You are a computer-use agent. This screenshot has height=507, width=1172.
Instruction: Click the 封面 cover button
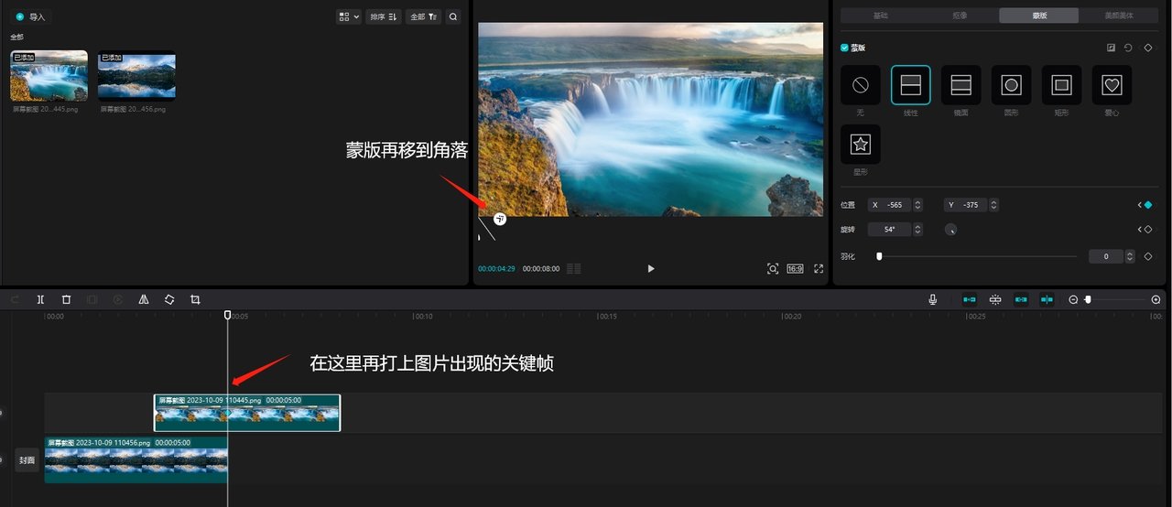pyautogui.click(x=27, y=460)
